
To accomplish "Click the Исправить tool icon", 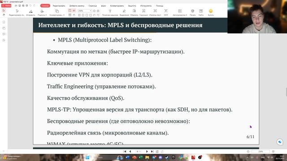I will coord(30,11).
